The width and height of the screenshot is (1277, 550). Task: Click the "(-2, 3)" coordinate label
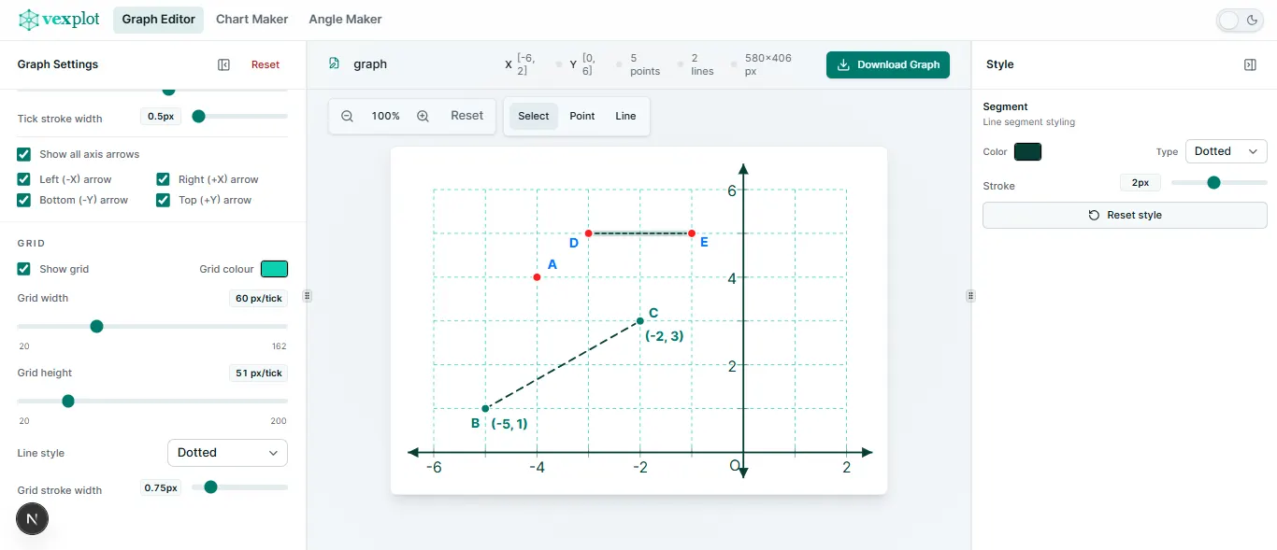point(664,336)
